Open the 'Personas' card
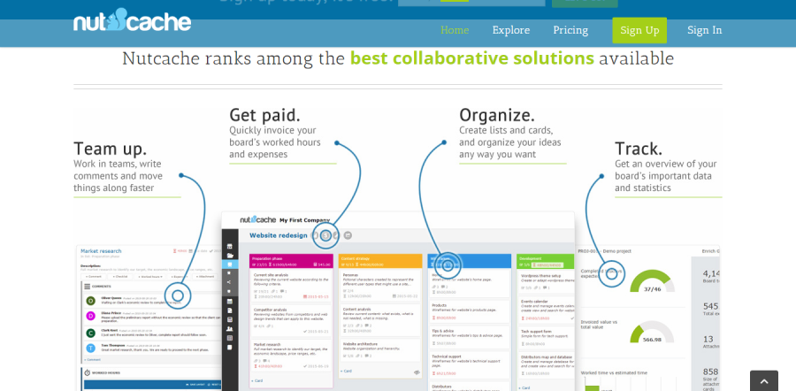This screenshot has width=796, height=391. coord(380,286)
